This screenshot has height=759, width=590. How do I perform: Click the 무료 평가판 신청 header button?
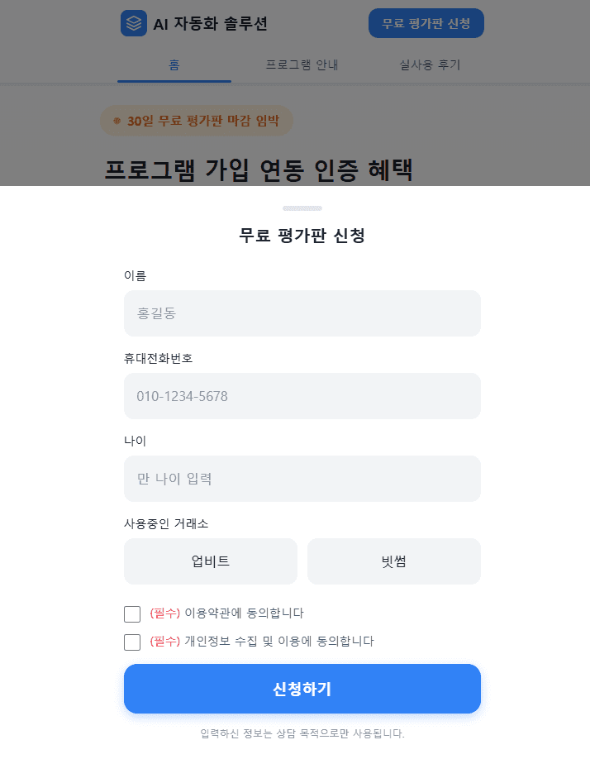coord(426,23)
